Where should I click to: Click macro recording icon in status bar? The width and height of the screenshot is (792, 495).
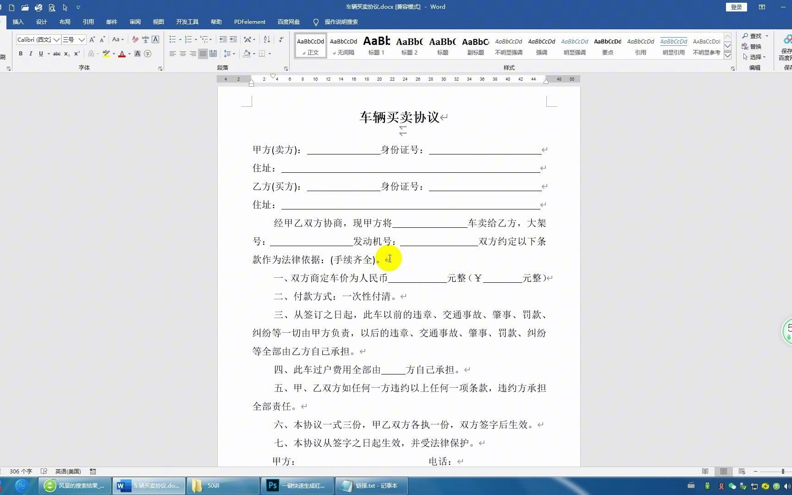click(93, 471)
